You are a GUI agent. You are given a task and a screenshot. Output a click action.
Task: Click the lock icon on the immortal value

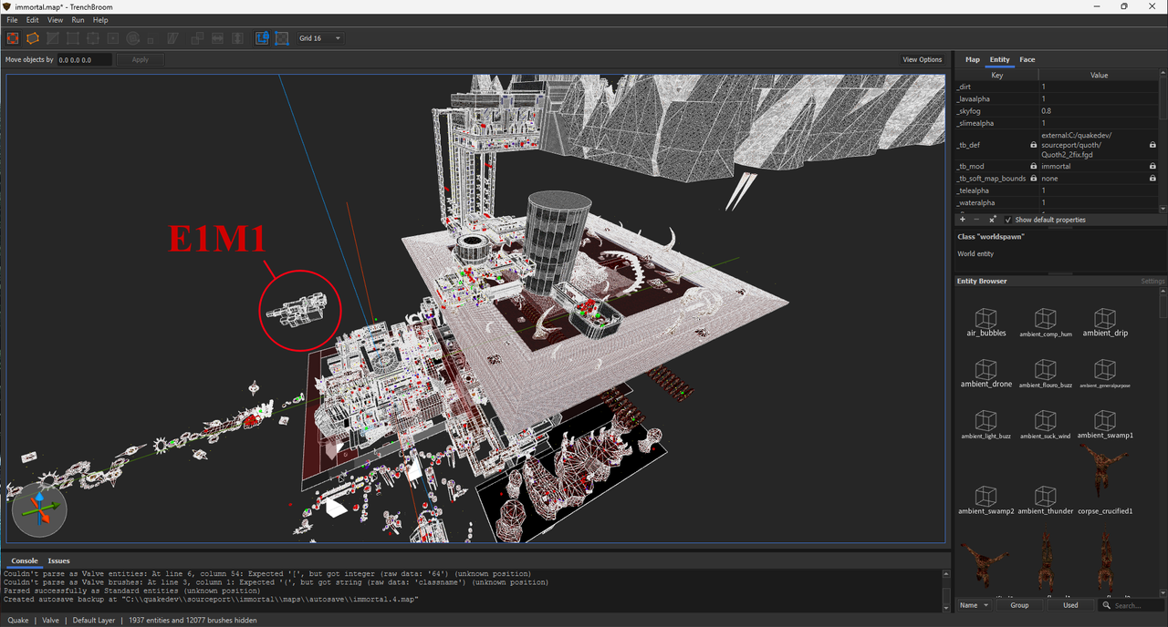[x=1152, y=166]
